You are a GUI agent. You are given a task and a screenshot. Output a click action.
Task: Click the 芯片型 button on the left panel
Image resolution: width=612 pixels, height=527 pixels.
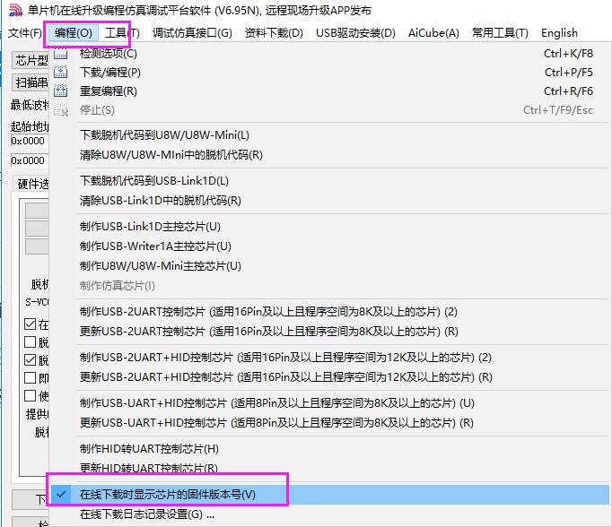30,60
